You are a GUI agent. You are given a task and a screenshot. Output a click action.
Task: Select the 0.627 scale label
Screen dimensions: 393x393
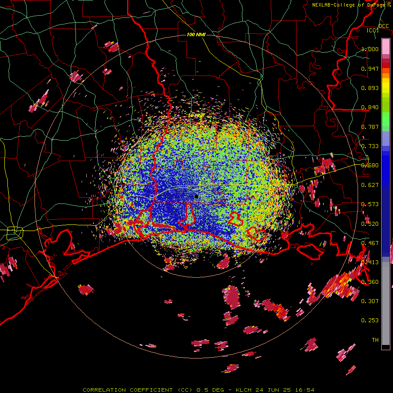pyautogui.click(x=370, y=185)
